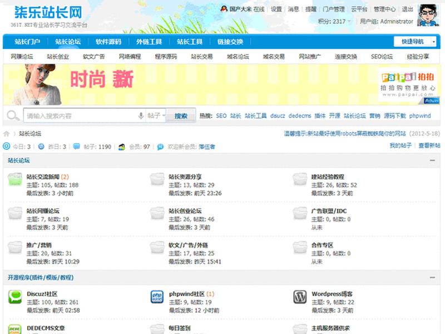
Task: Open 我的帖子 link
Action: [400, 145]
